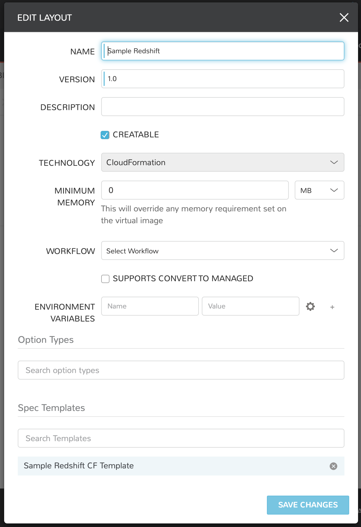Click the empty Description field
This screenshot has height=527, width=361.
coord(223,107)
